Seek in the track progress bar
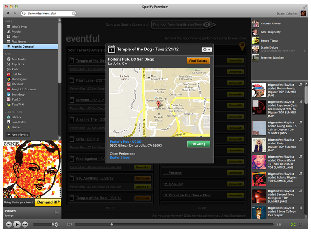The height and width of the screenshot is (233, 311). pyautogui.click(x=175, y=224)
